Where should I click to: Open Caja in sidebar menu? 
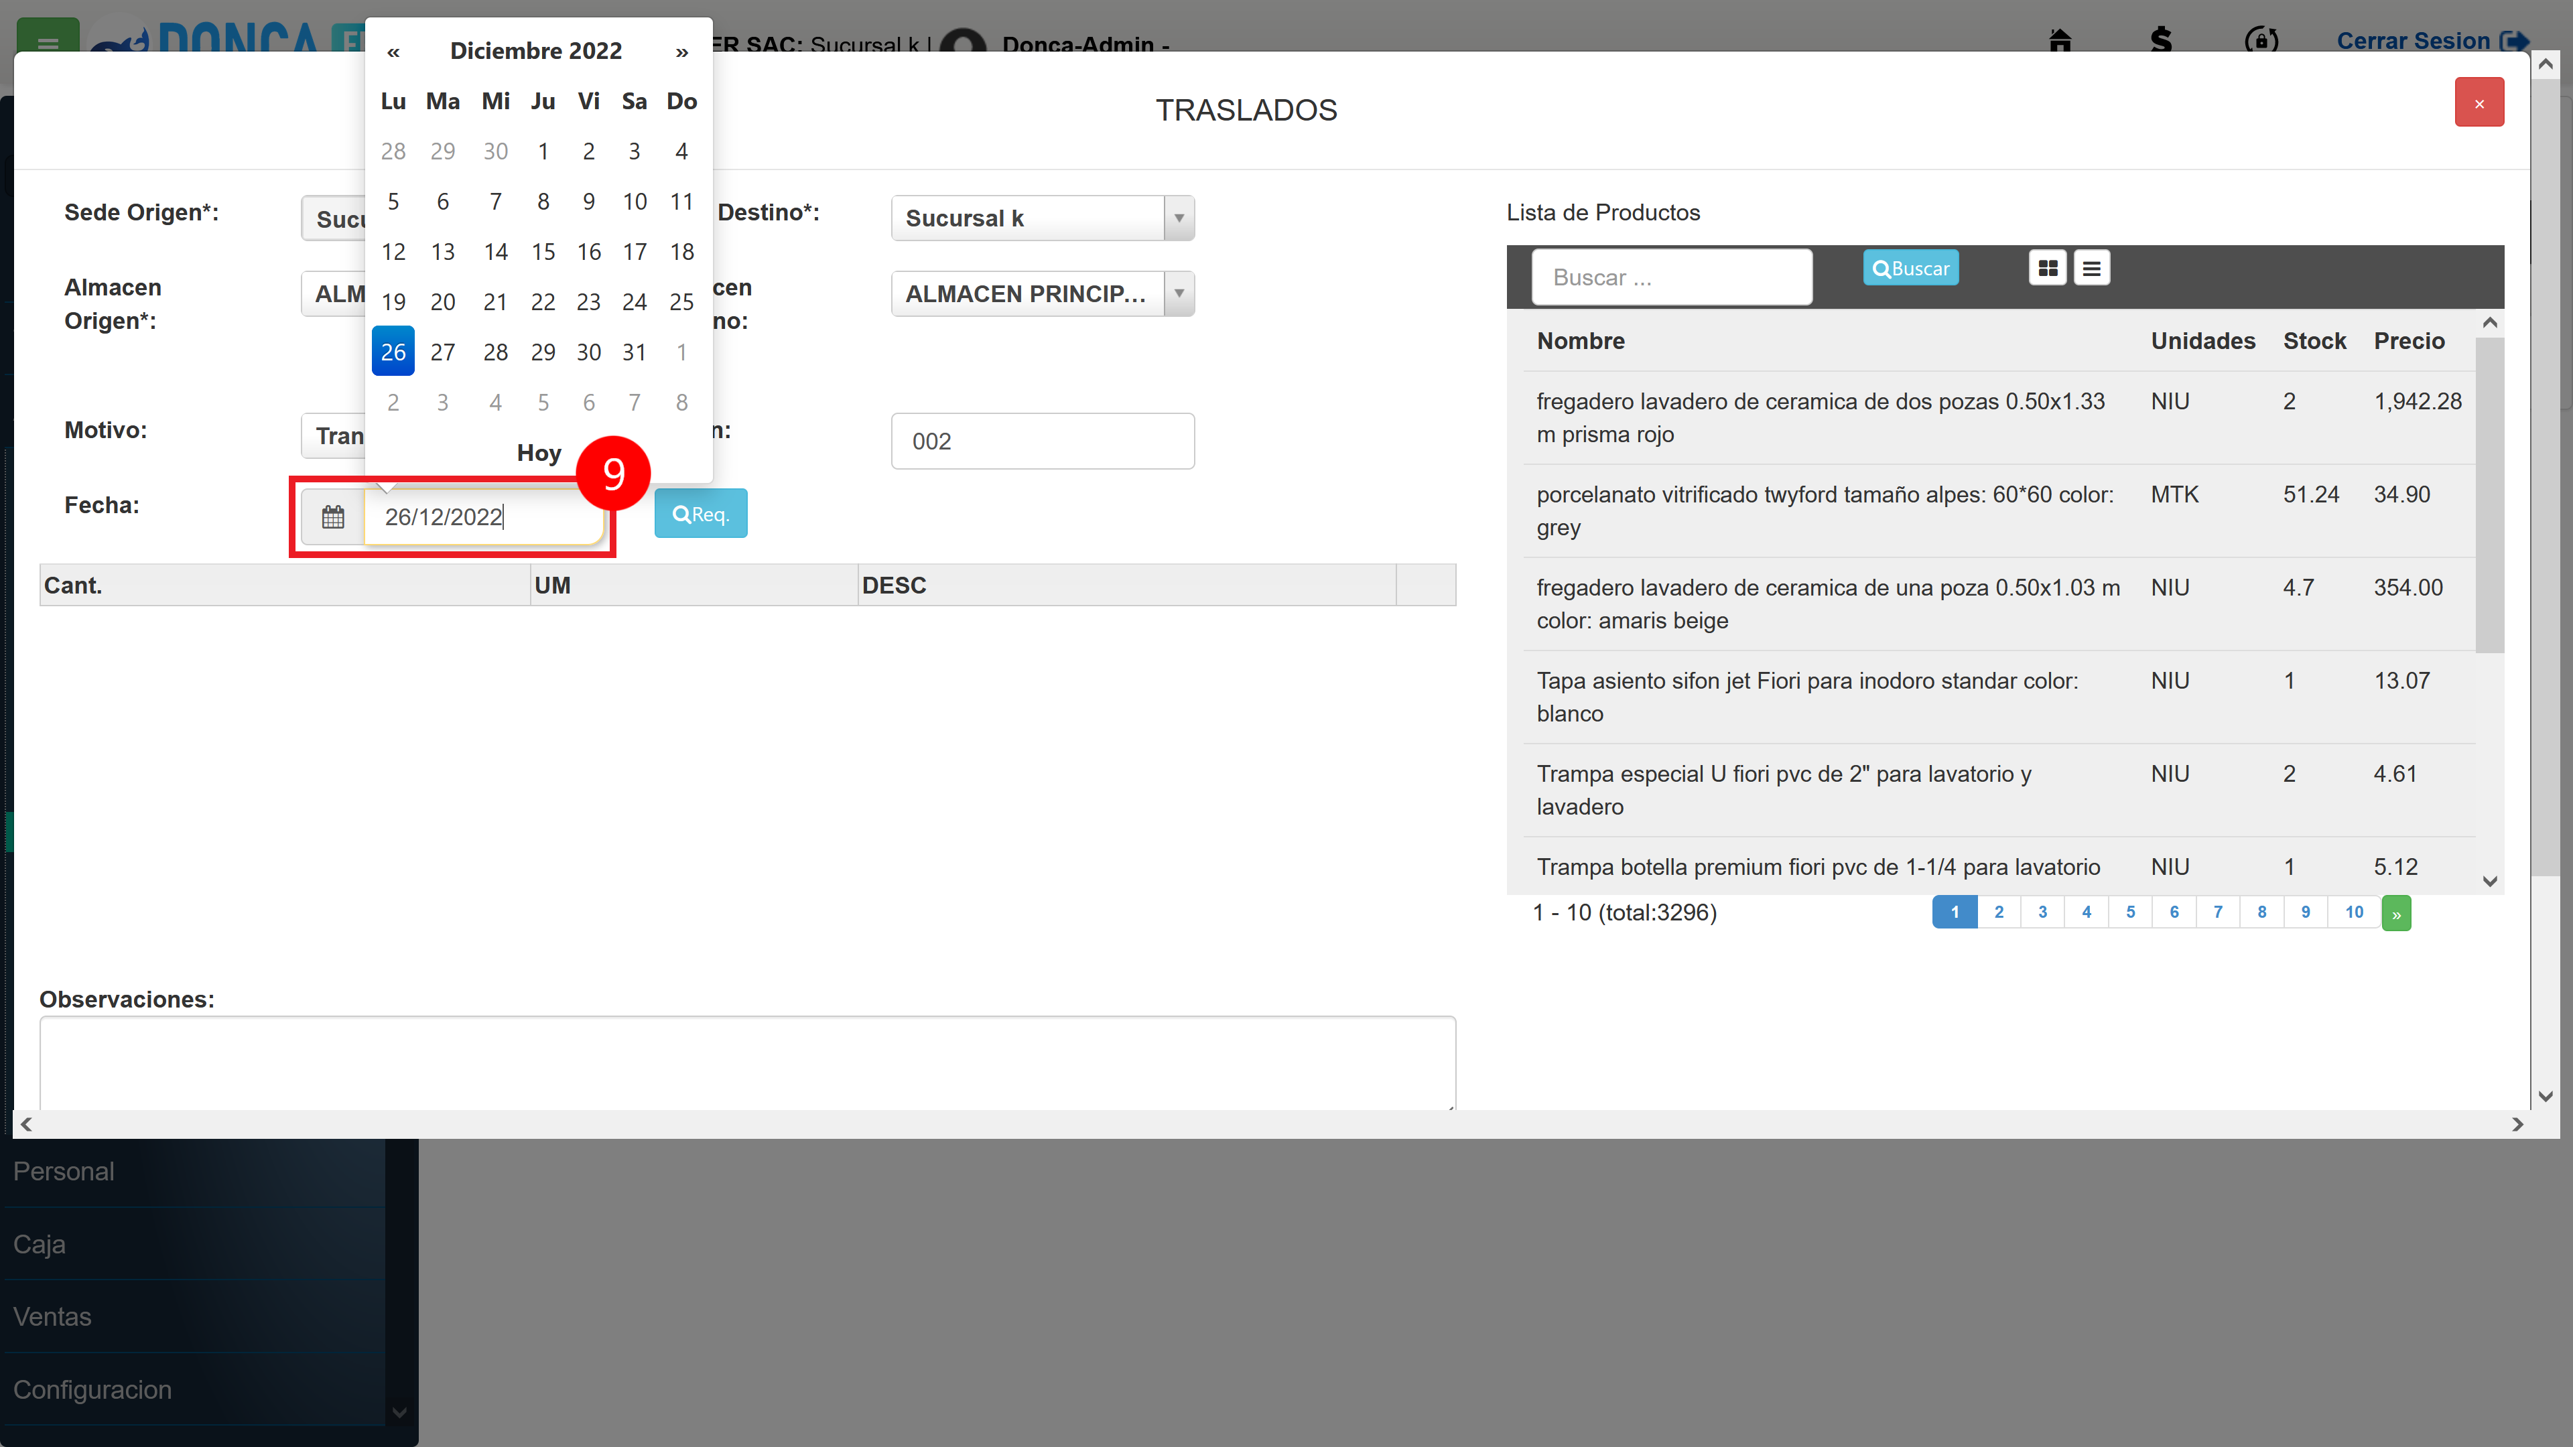point(193,1244)
